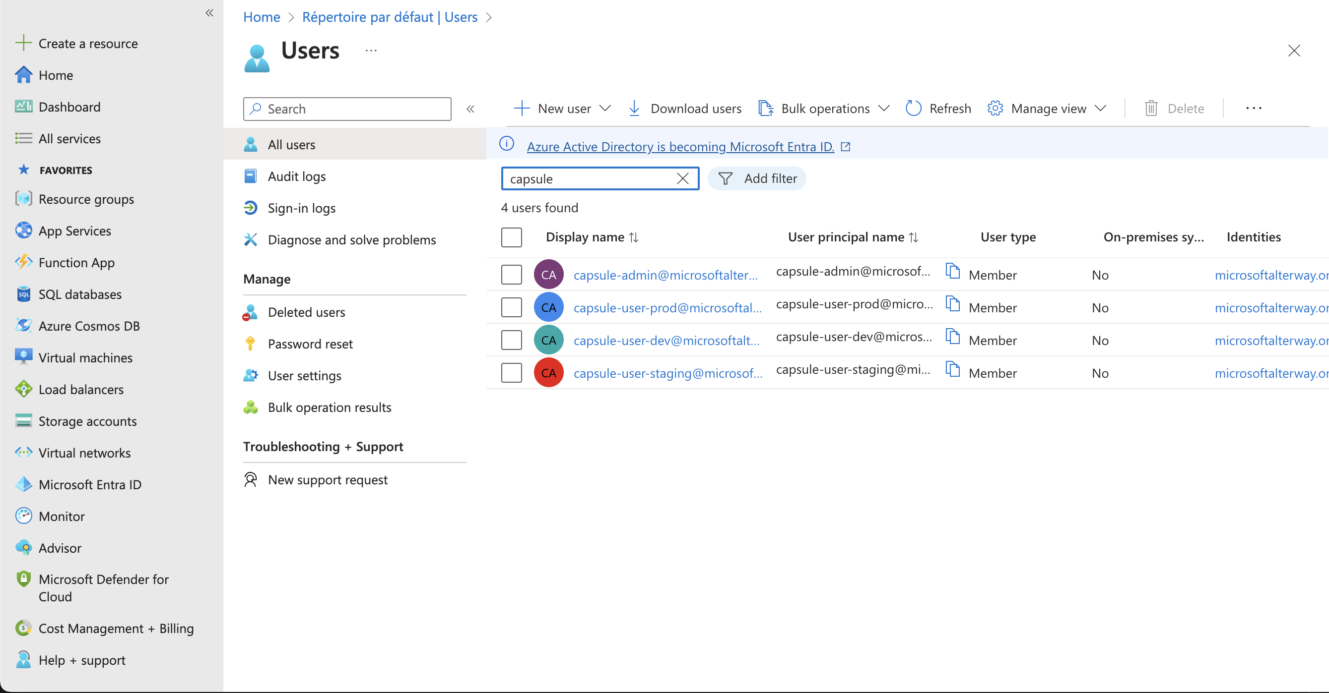Open the Bulk operations dropdown
Image resolution: width=1329 pixels, height=693 pixels.
(x=884, y=108)
